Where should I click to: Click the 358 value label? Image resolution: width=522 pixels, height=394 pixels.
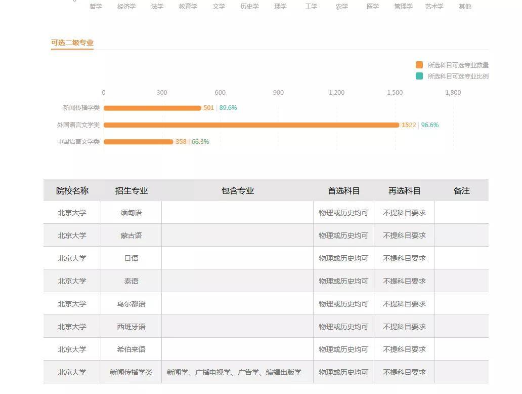[181, 142]
